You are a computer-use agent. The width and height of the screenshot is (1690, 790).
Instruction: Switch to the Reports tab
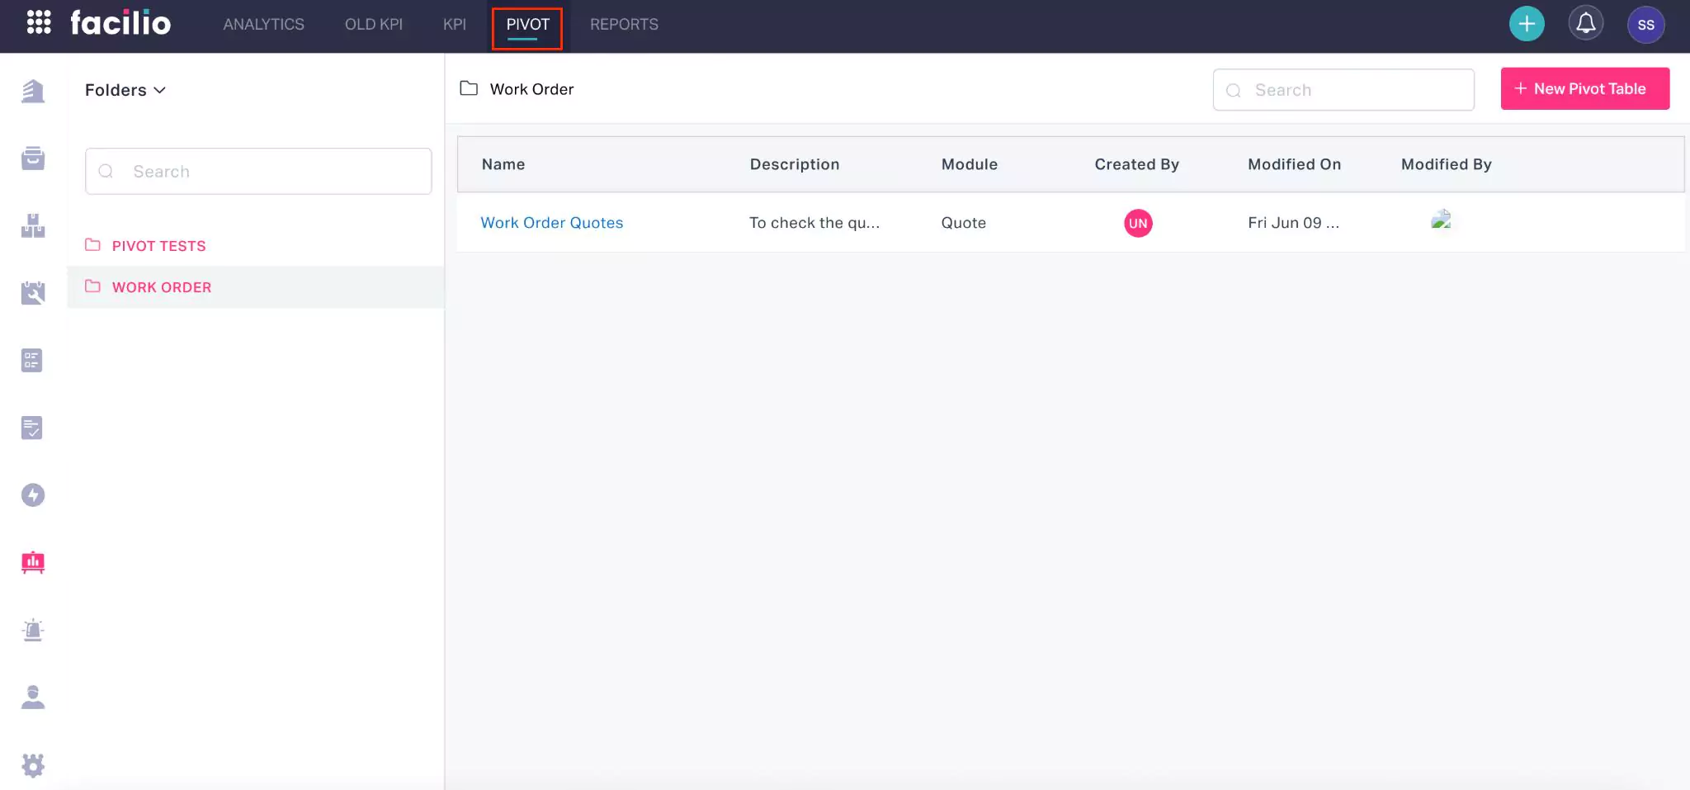624,25
